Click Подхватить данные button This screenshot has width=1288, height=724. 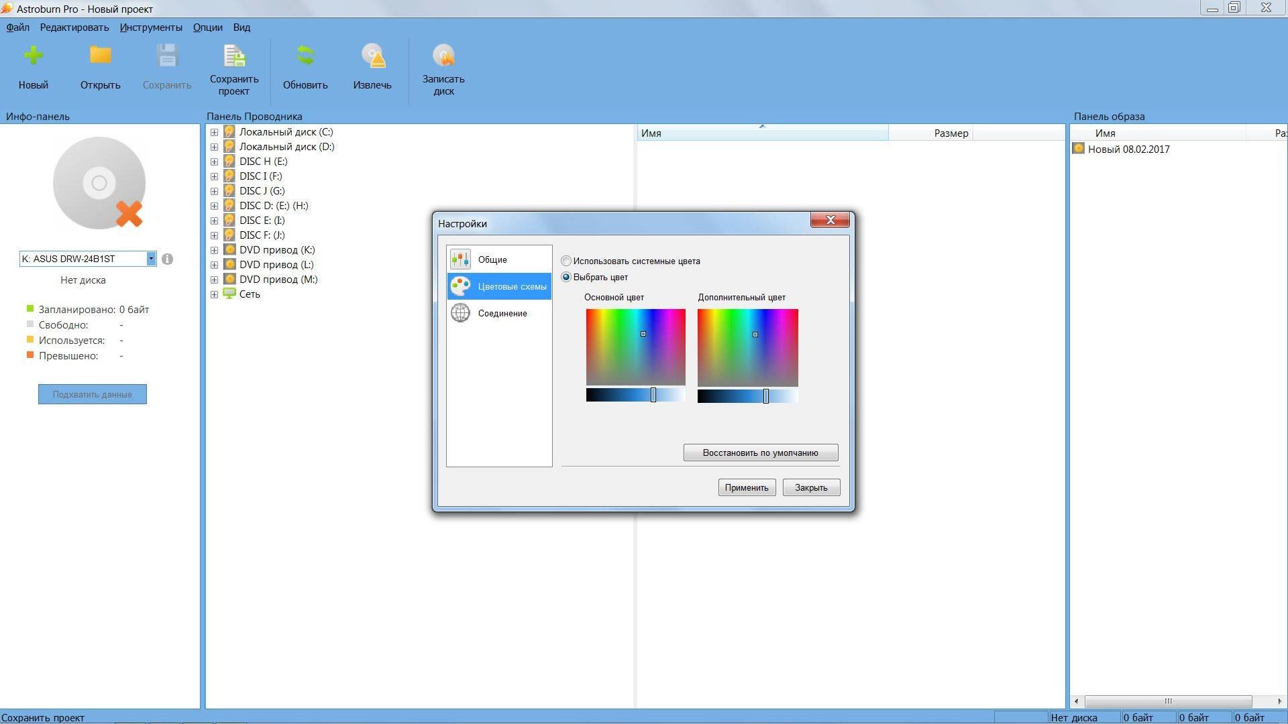coord(93,394)
